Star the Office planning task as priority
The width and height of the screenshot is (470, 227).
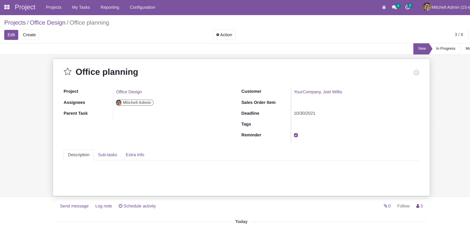68,72
